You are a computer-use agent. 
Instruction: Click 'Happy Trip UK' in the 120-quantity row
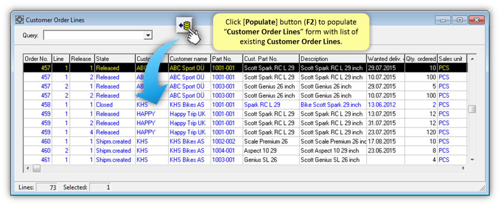[x=189, y=132]
